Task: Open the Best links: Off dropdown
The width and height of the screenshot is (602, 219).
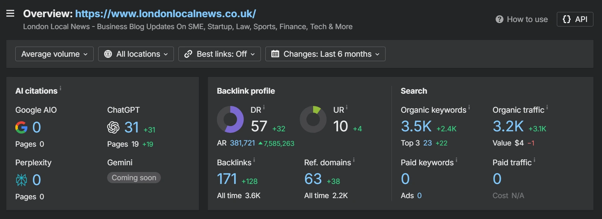Action: click(x=219, y=54)
